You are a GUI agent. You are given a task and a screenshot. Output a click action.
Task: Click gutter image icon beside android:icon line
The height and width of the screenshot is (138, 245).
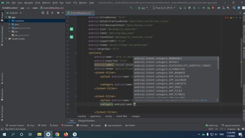tap(72, 29)
